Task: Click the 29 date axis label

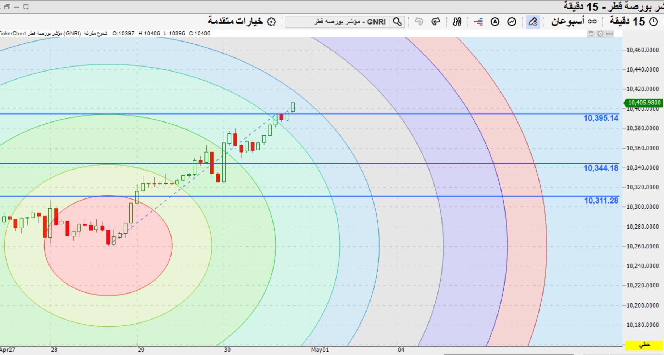Action: [141, 350]
